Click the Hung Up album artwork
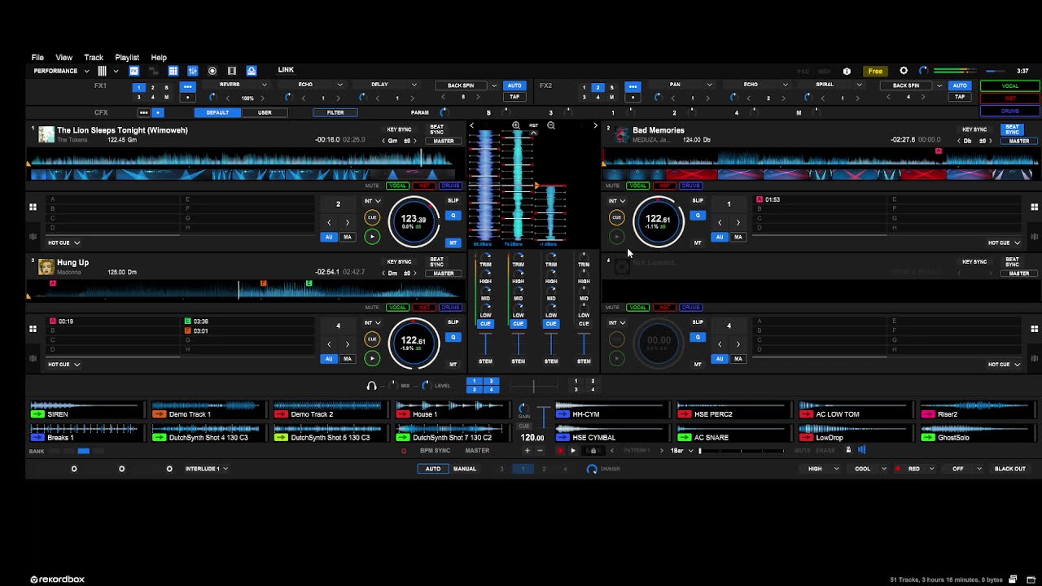This screenshot has height=586, width=1042. click(46, 267)
